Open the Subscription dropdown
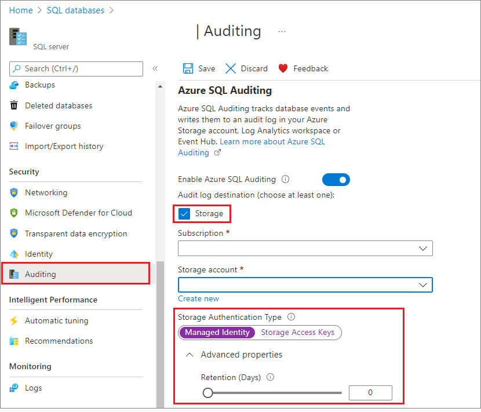 coord(305,249)
